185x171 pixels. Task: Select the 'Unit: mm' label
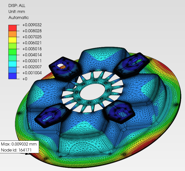point(17,11)
